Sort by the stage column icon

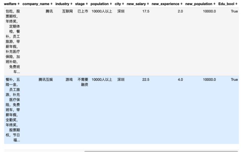(87, 4)
